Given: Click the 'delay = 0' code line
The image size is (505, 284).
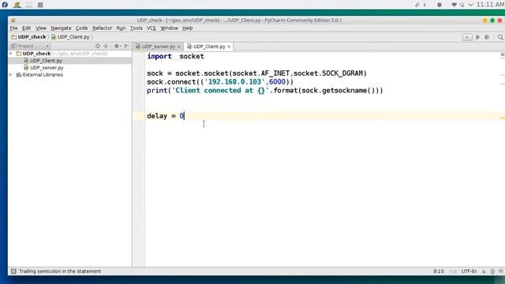Looking at the screenshot, I should 165,116.
